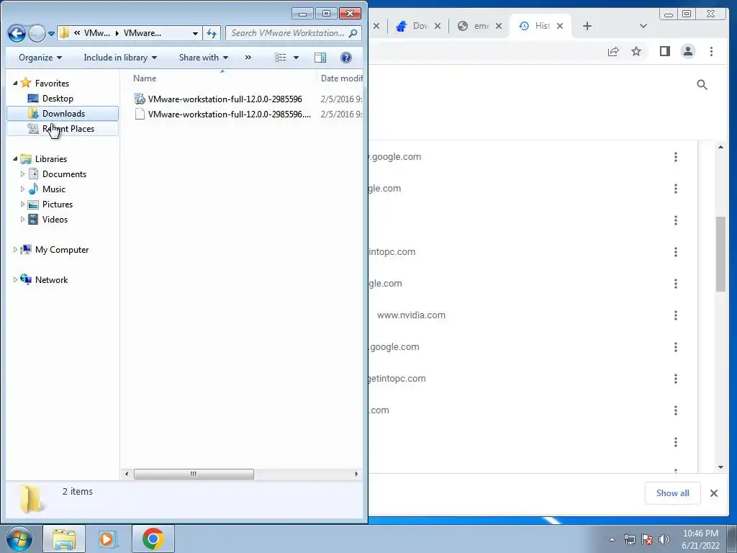Open Chrome tab search chevron

643,26
